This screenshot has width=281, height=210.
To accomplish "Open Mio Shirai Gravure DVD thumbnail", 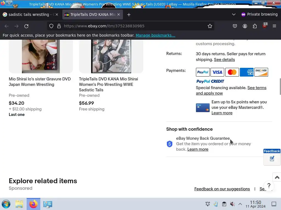I will 41,56.
